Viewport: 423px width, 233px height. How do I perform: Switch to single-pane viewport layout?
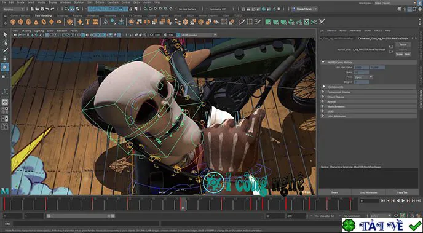[5, 102]
